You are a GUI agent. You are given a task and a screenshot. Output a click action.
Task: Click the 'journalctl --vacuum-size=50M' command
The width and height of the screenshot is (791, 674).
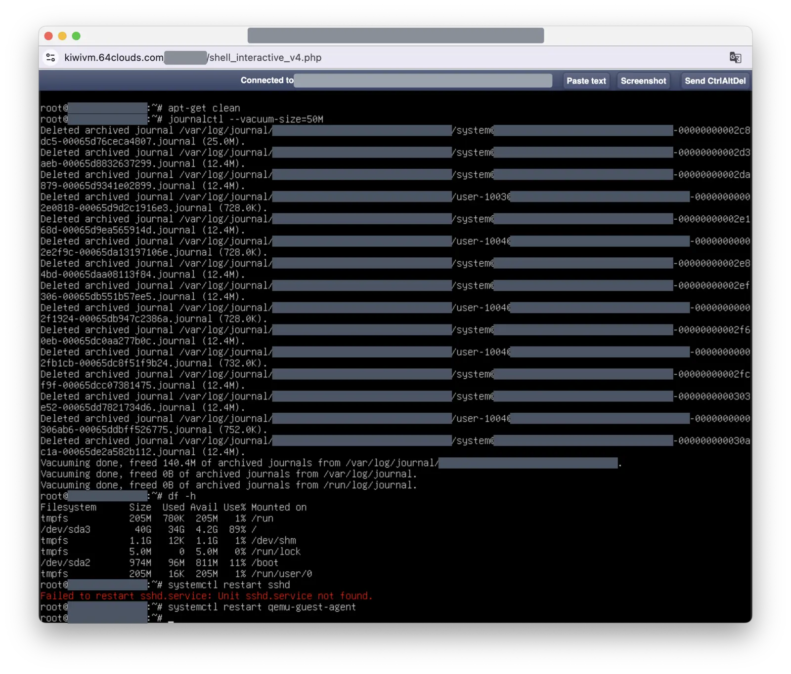tap(246, 119)
